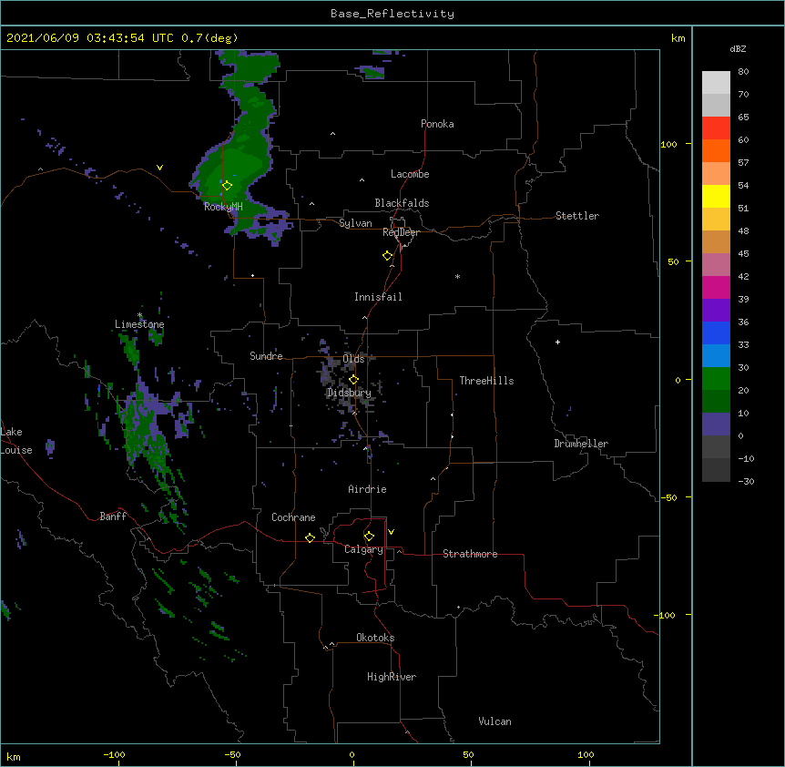The image size is (785, 767).
Task: Select the blue 36-33 dBZ legend swatch
Action: click(x=716, y=332)
